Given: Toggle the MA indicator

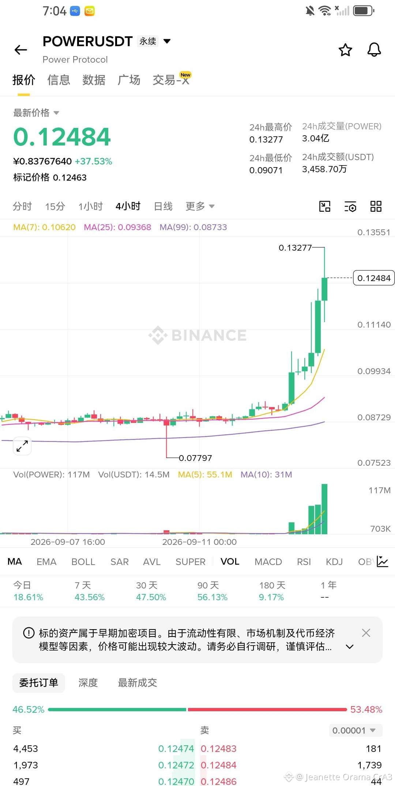Looking at the screenshot, I should tap(15, 561).
